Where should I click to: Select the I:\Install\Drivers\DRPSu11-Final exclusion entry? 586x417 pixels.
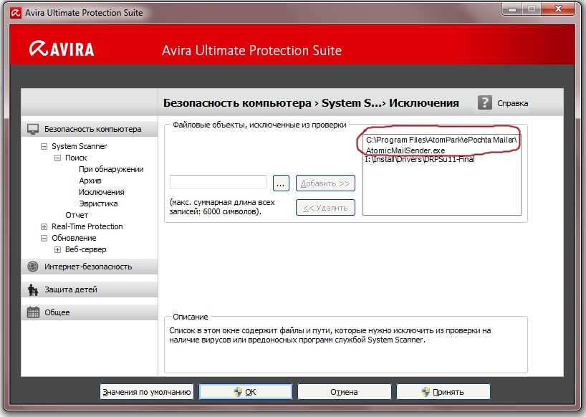[x=420, y=159]
